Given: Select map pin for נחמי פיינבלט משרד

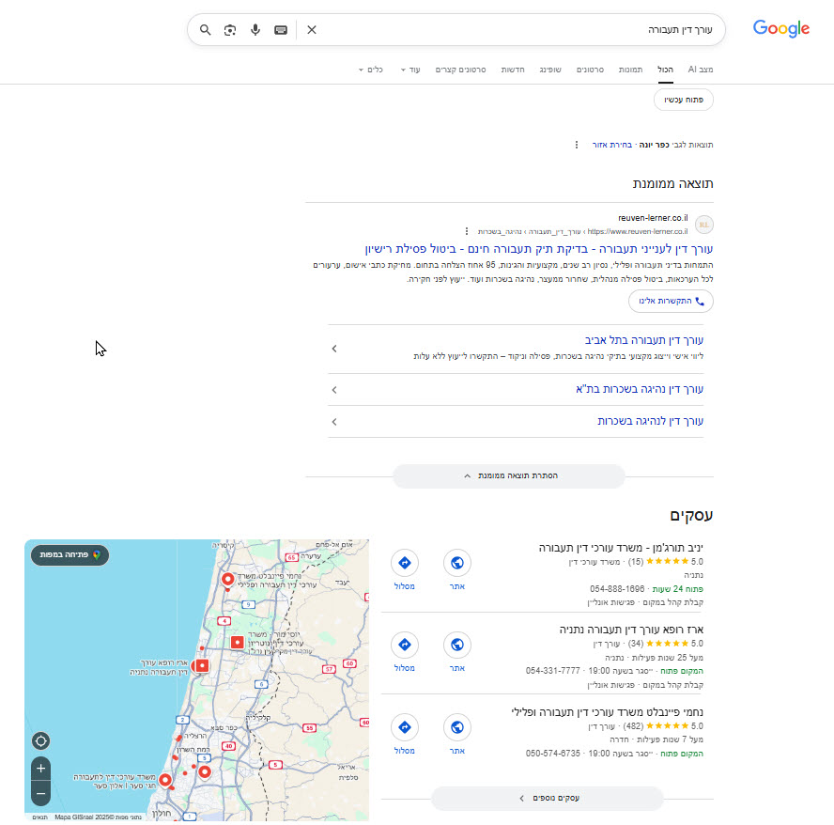Looking at the screenshot, I should pyautogui.click(x=227, y=579).
